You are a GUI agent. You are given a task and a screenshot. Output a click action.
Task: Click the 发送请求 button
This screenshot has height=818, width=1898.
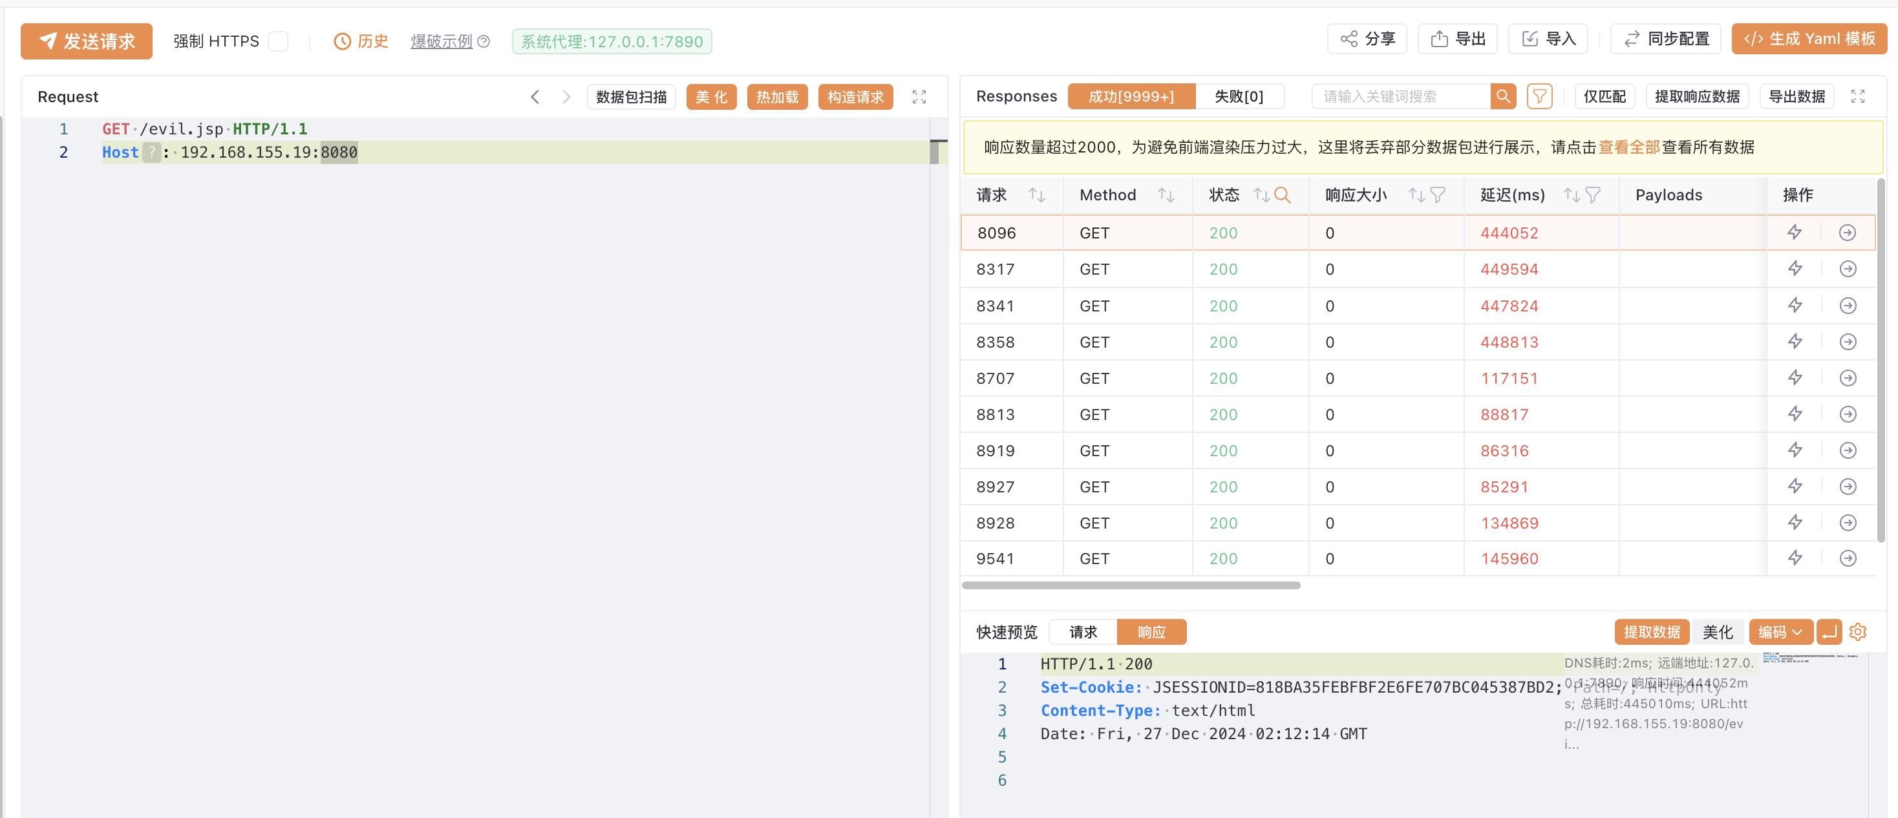click(x=87, y=41)
